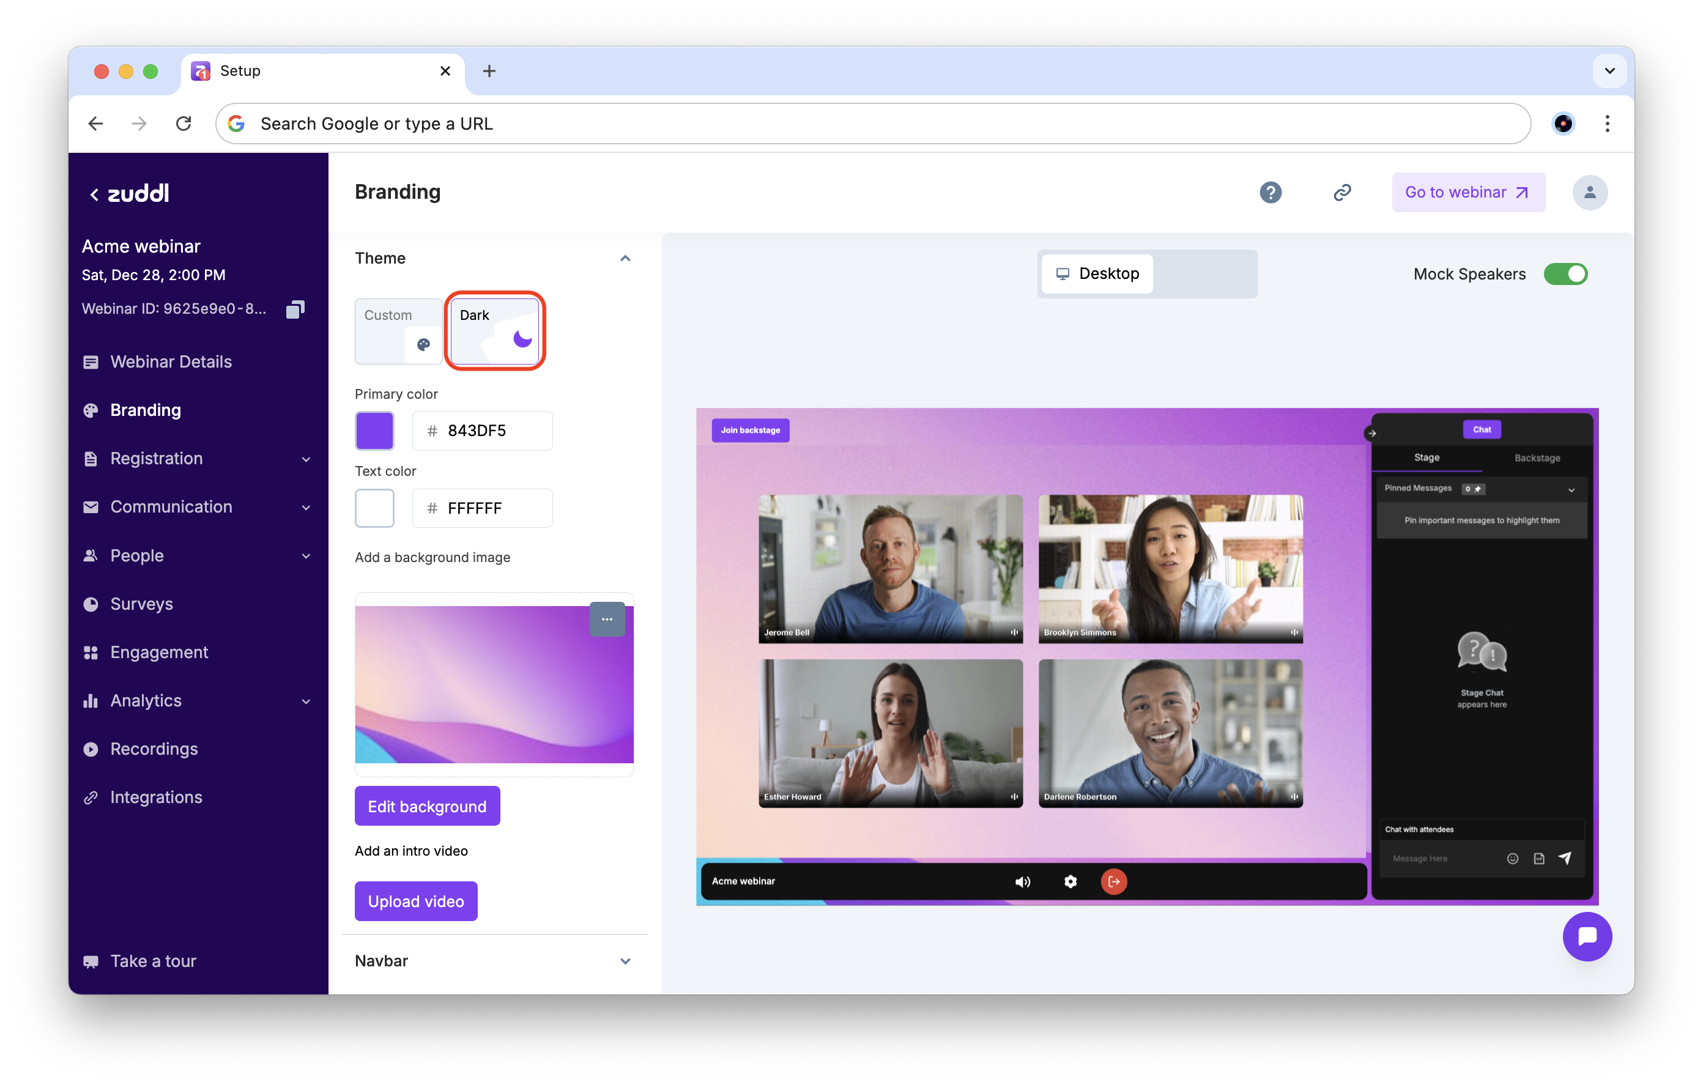The height and width of the screenshot is (1085, 1703).
Task: Open the purple primary color swatch
Action: tap(374, 431)
